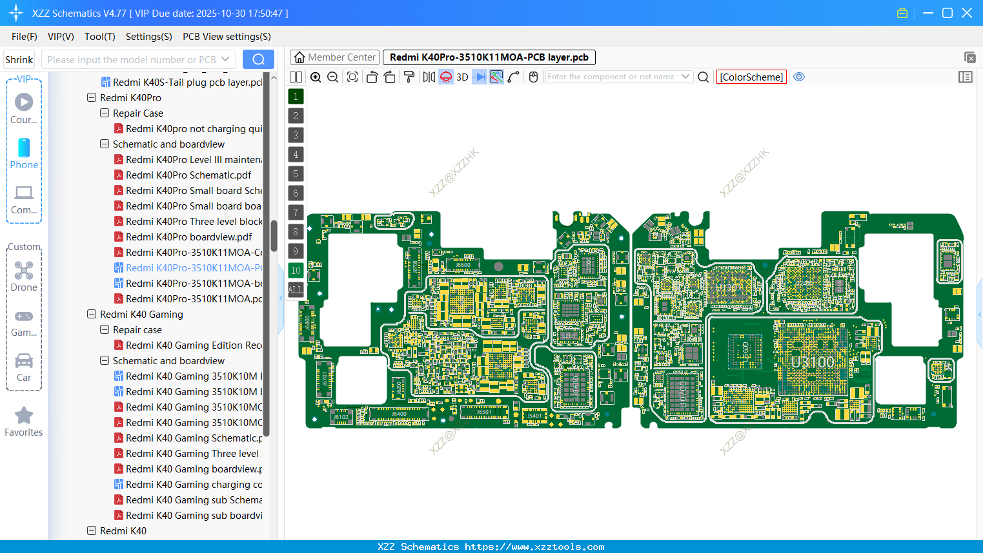Activate the split-screen view icon

point(296,77)
